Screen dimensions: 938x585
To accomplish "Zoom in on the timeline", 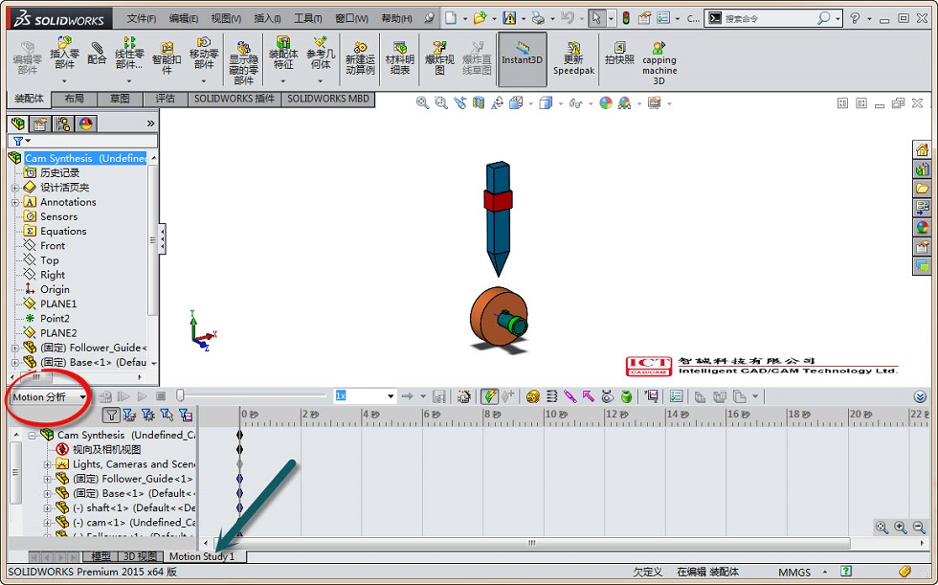I will coord(902,528).
